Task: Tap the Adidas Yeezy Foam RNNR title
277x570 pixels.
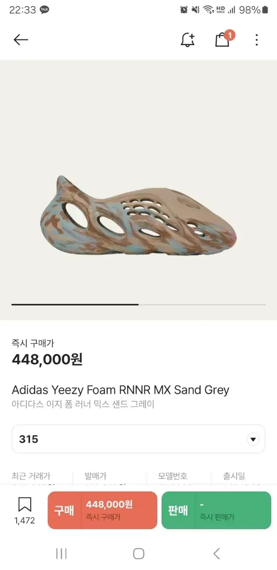Action: (x=120, y=390)
